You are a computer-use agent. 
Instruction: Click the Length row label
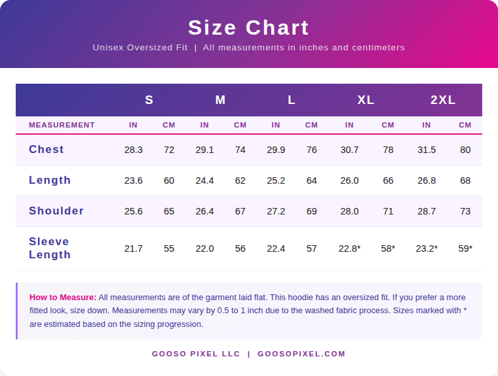[50, 180]
